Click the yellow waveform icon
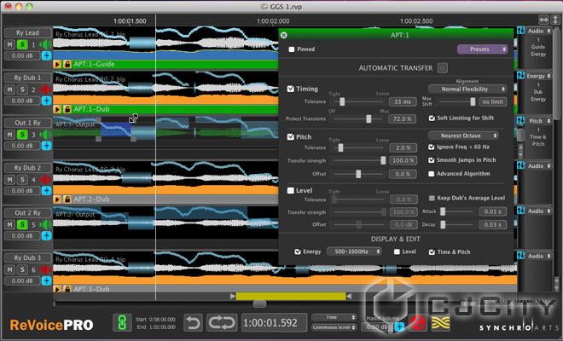 [440, 323]
